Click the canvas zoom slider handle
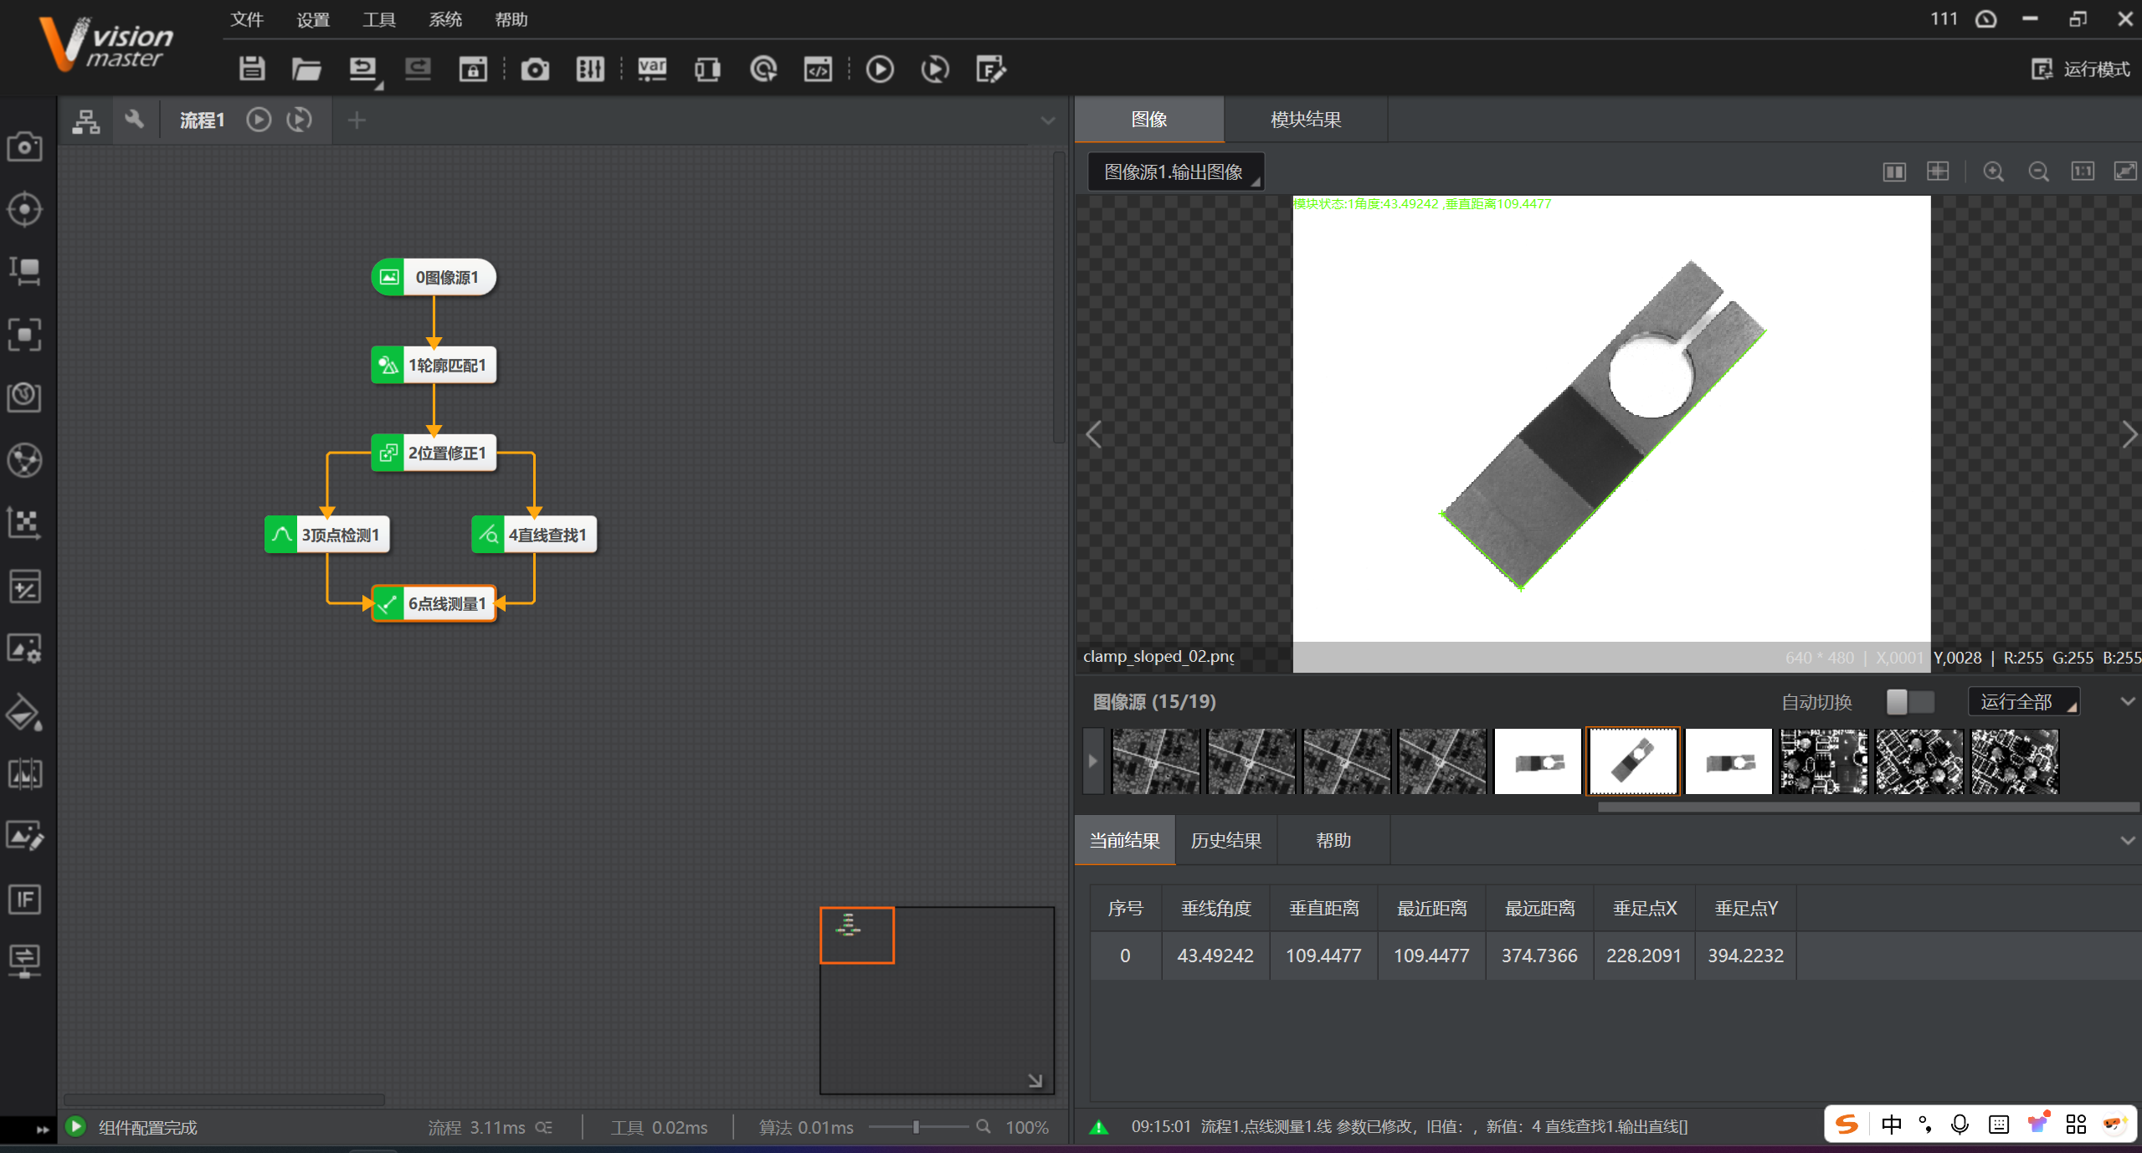The image size is (2142, 1153). [916, 1127]
